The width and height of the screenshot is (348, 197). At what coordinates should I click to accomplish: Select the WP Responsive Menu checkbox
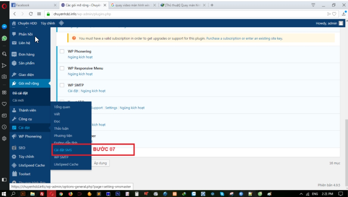[x=62, y=68]
